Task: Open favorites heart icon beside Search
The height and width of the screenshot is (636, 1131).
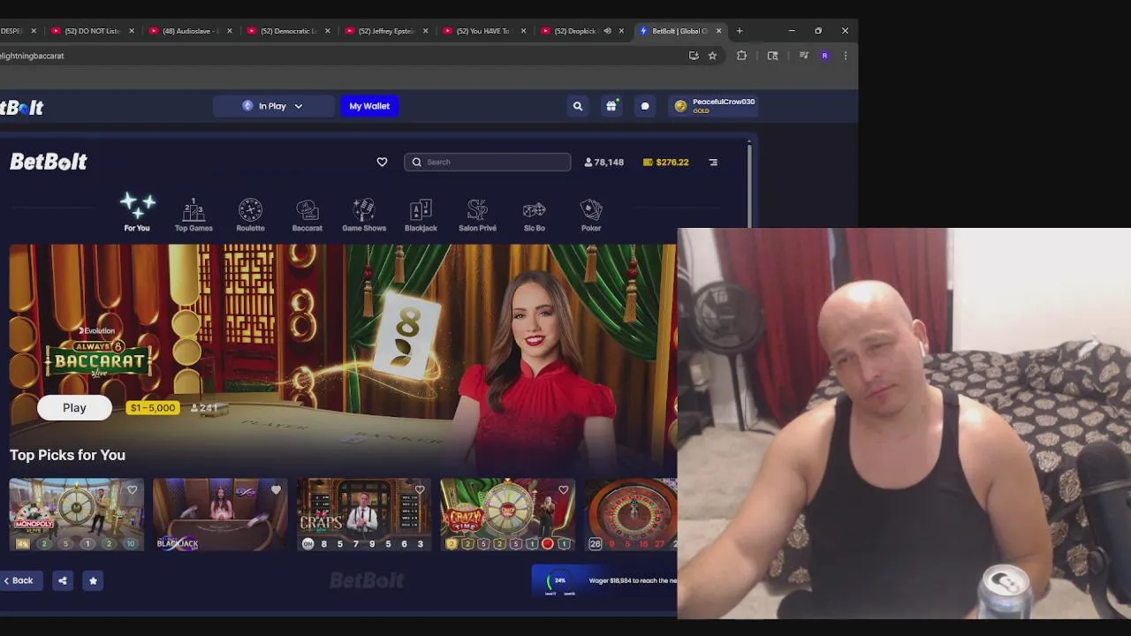Action: pos(382,162)
